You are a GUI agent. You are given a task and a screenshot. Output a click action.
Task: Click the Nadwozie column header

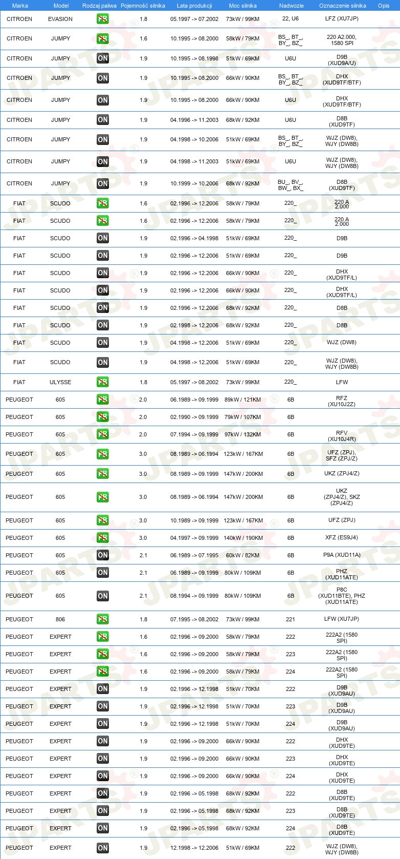pos(292,6)
